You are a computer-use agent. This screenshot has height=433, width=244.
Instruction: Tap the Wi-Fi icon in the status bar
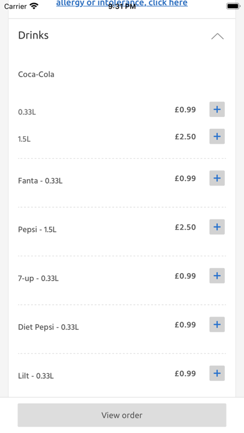(34, 6)
